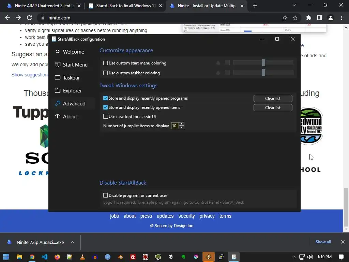Open Chrome from taskbar
This screenshot has height=262, width=349.
click(x=32, y=257)
